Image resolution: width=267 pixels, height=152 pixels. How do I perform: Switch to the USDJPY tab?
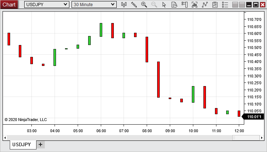pyautogui.click(x=22, y=144)
